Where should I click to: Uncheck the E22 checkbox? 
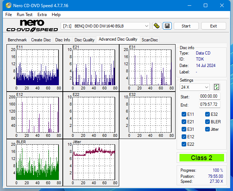(184, 144)
